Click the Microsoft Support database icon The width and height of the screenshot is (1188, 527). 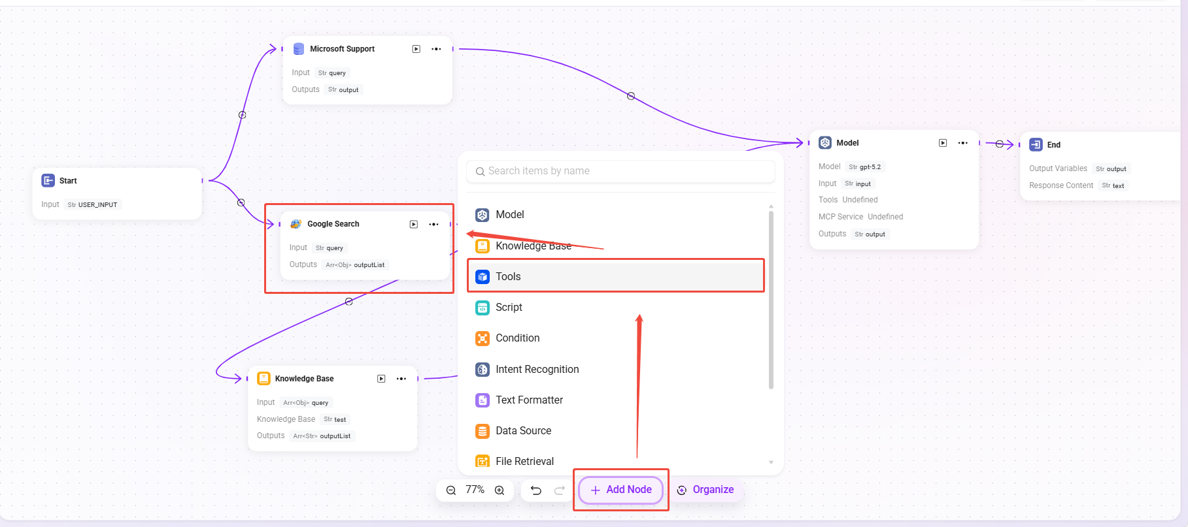click(299, 49)
